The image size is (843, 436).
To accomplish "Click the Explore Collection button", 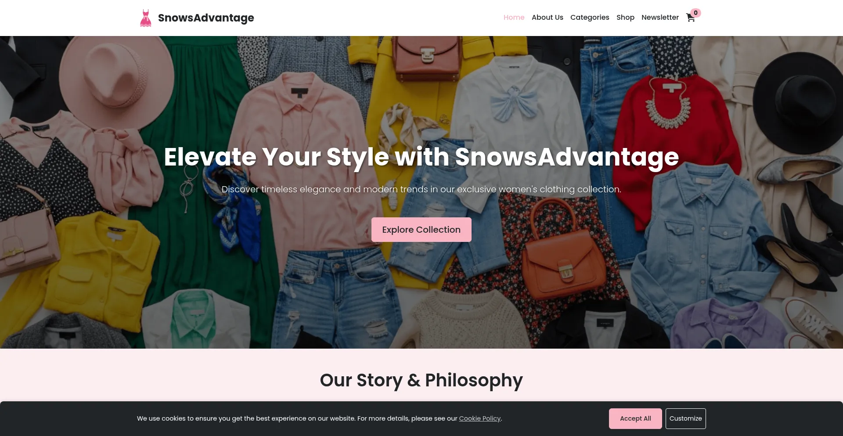I will tap(421, 230).
